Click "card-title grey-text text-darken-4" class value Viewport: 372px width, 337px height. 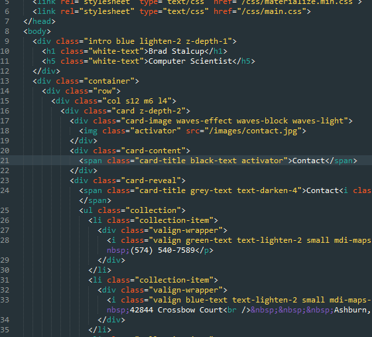click(218, 190)
